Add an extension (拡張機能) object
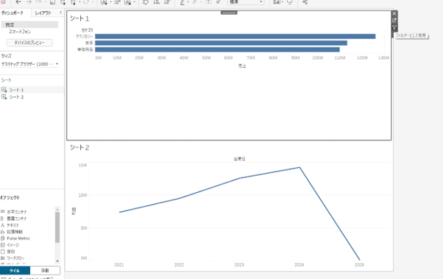The height and width of the screenshot is (279, 443). coord(12,232)
